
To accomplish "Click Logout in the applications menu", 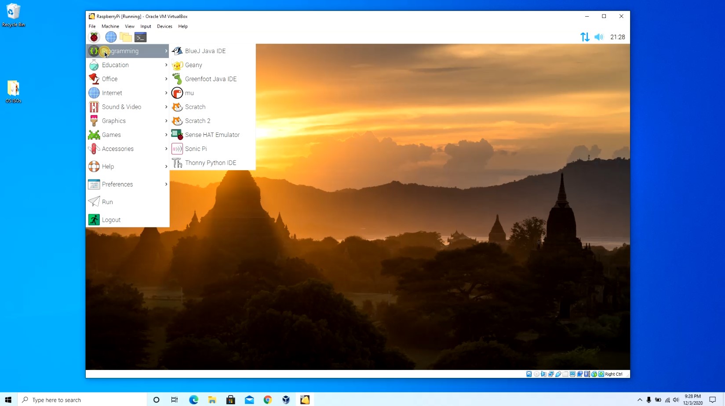I will point(111,219).
